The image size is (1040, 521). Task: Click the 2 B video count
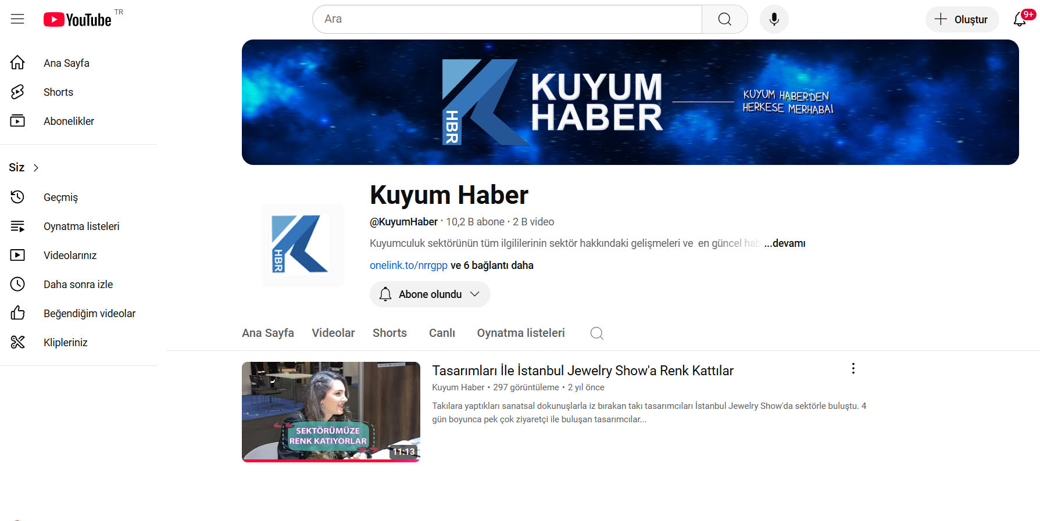tap(533, 222)
